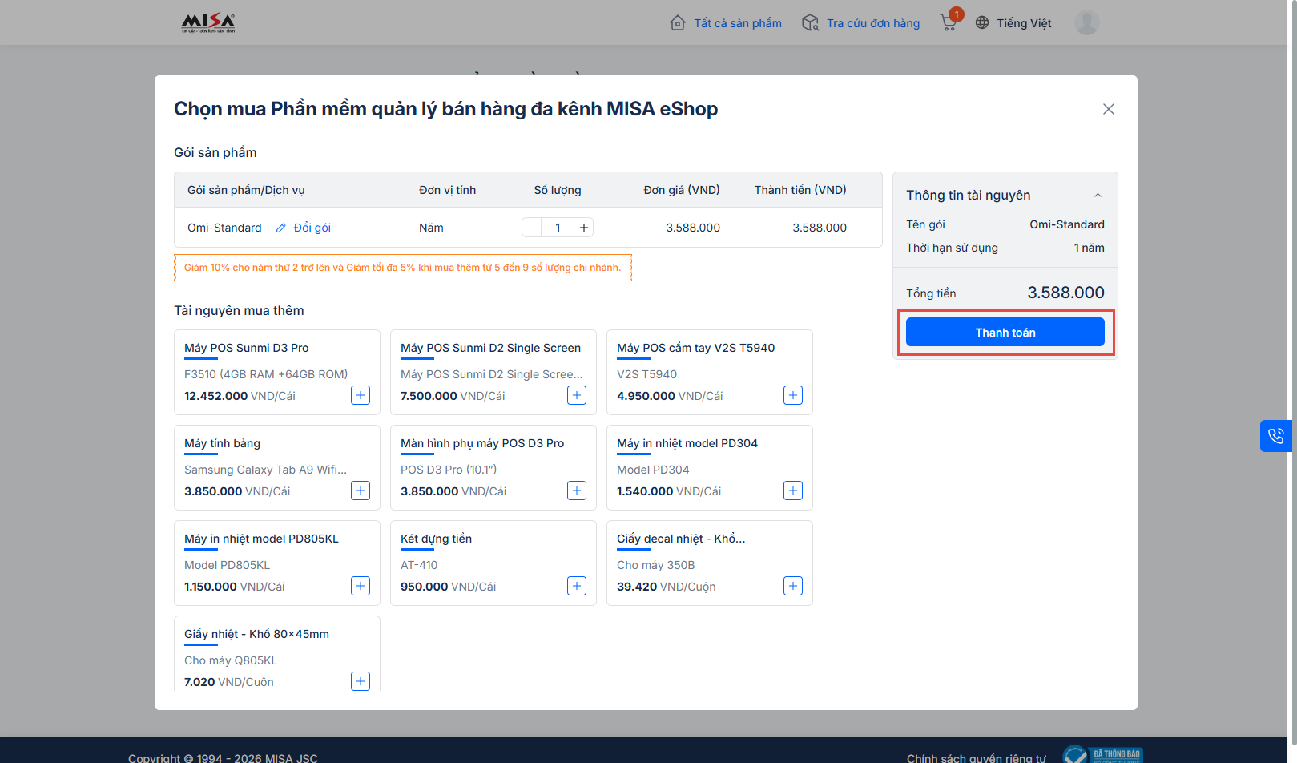Image resolution: width=1297 pixels, height=763 pixels.
Task: Click the price 7.500.000 VND/Cái
Action: pyautogui.click(x=453, y=396)
